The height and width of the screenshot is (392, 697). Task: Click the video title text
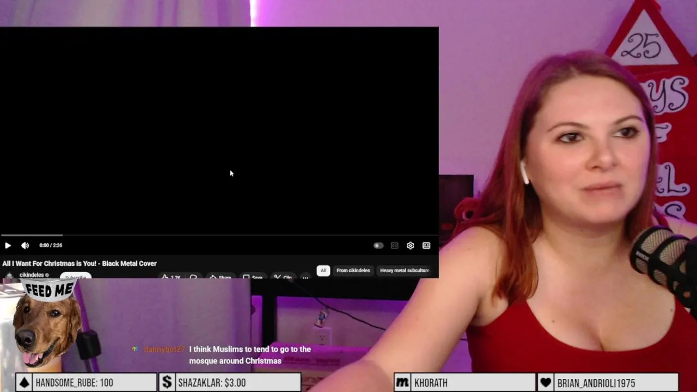click(x=80, y=264)
